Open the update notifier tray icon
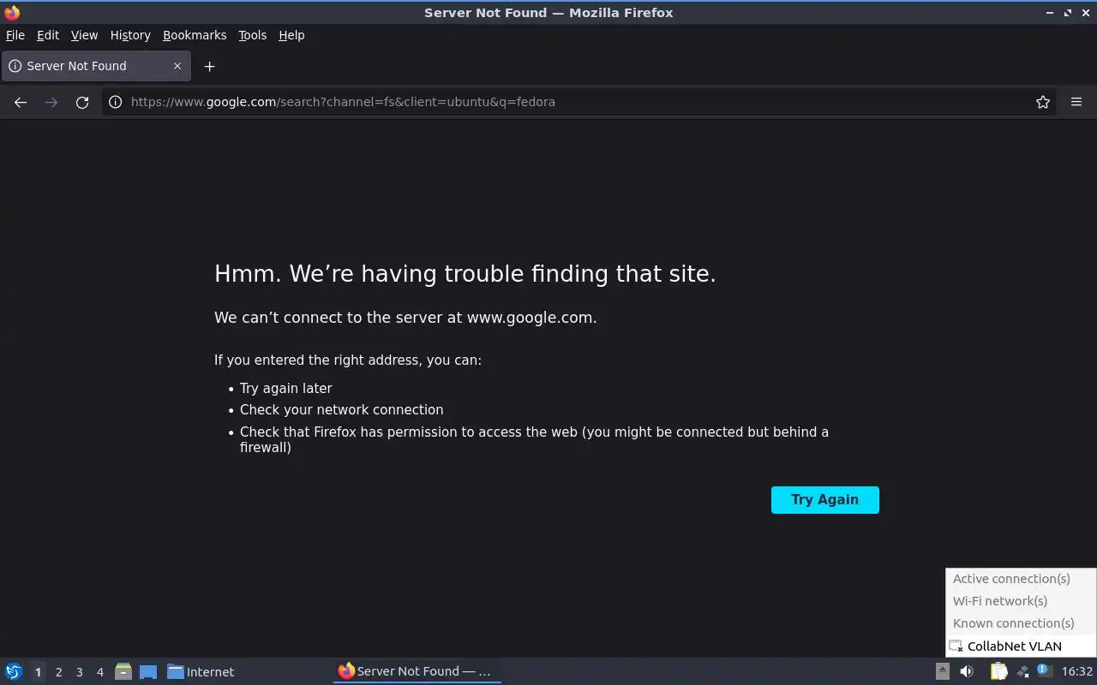Viewport: 1097px width, 685px height. coord(1044,671)
